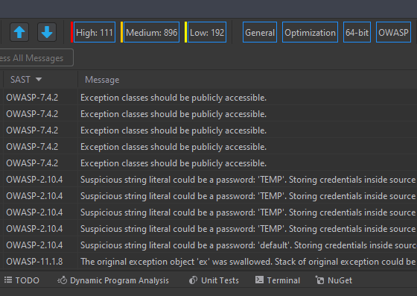
Task: Go to previous message with up arrow
Action: 19,32
